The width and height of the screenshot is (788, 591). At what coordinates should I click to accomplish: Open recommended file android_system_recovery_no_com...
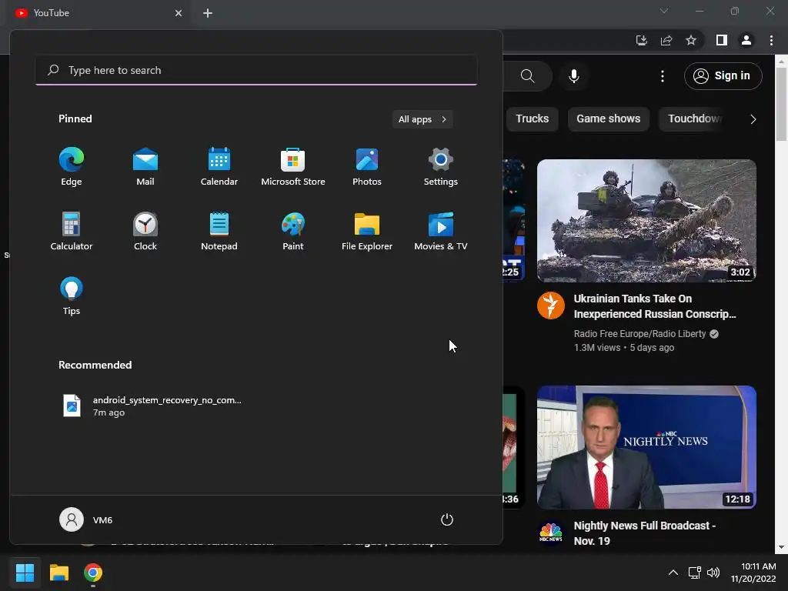pyautogui.click(x=152, y=406)
